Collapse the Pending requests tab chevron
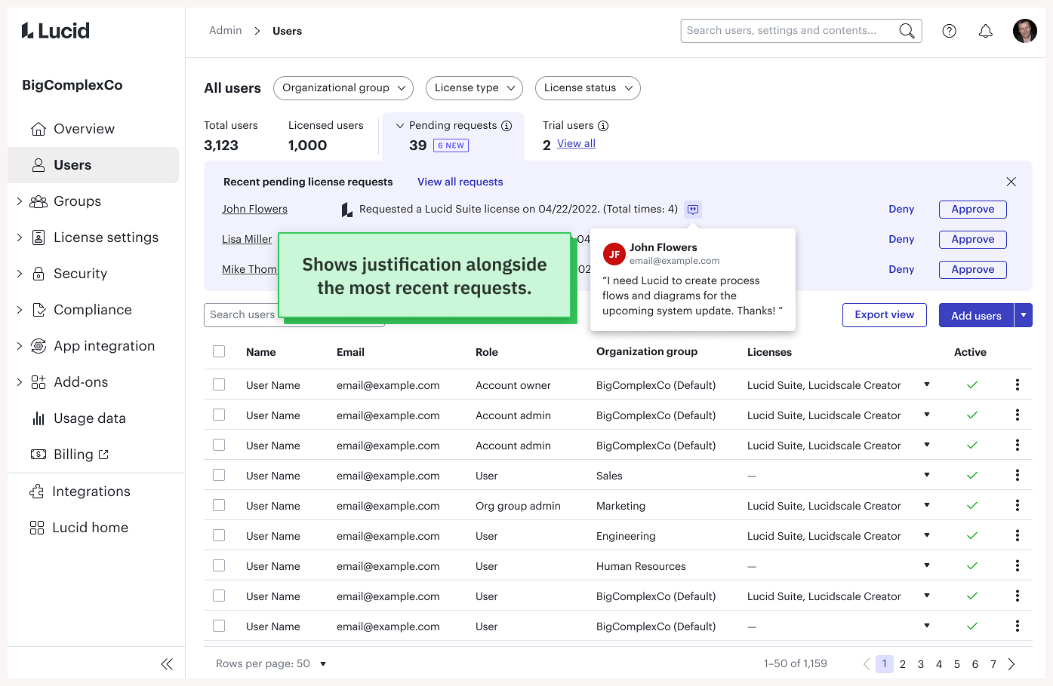 pyautogui.click(x=400, y=126)
